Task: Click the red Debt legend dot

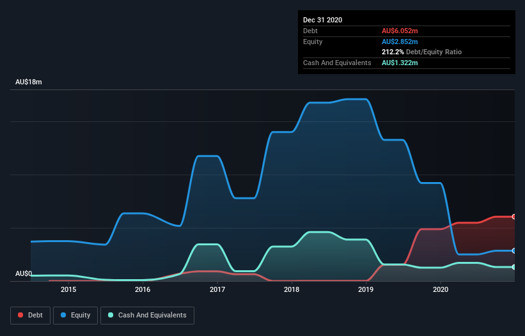Action: coord(20,315)
